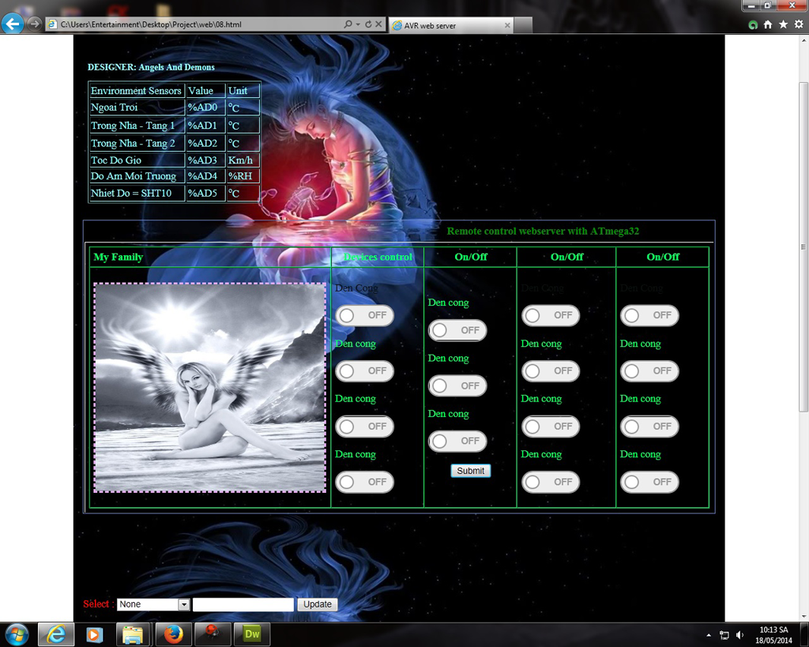
Task: Launch Firefox from the taskbar
Action: 173,634
